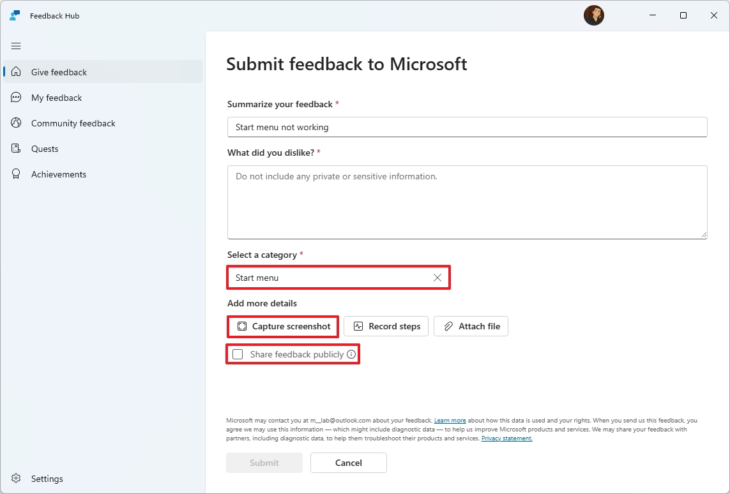The height and width of the screenshot is (494, 730).
Task: Open the Learn more link
Action: point(450,420)
